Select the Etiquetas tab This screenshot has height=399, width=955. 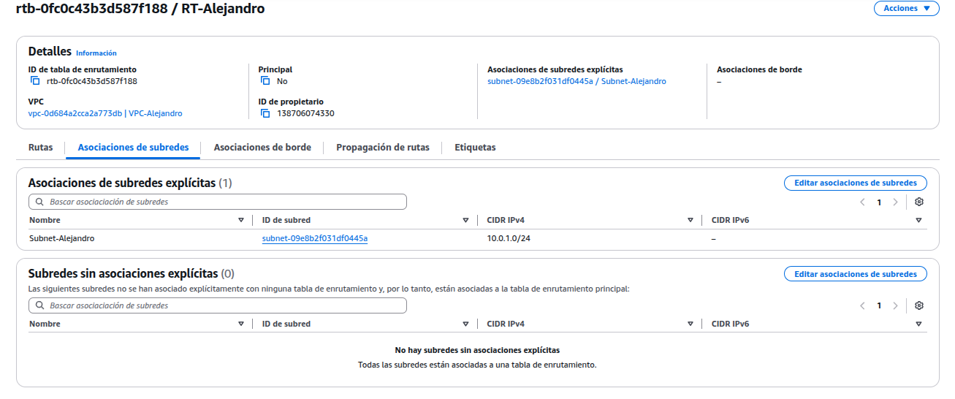click(x=475, y=148)
